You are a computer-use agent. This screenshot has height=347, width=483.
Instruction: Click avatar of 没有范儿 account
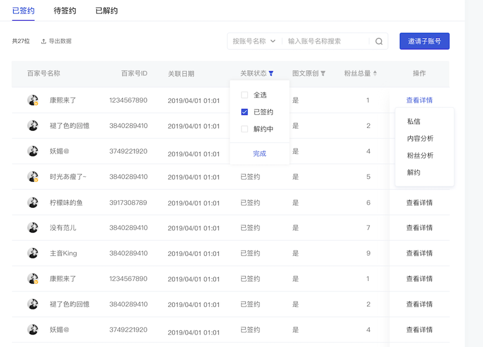coord(33,228)
